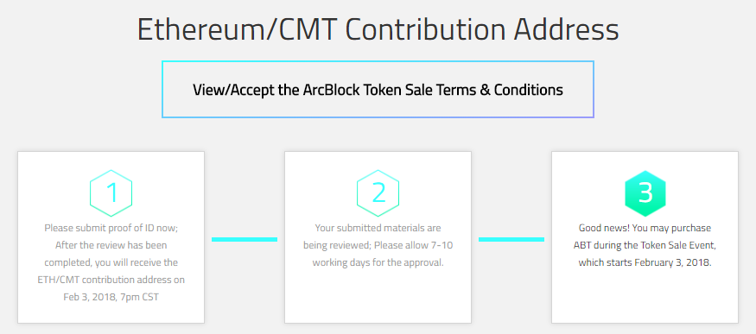756x334 pixels.
Task: Click the Ethereum/CMT Contribution Address heading
Action: coord(378,30)
